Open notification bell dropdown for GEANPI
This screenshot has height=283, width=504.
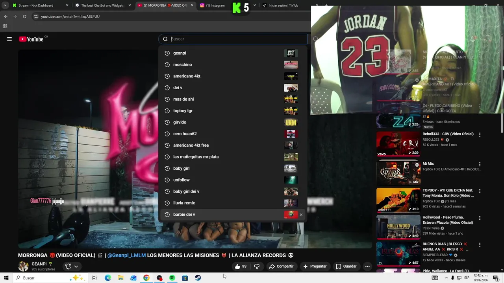[x=72, y=266]
